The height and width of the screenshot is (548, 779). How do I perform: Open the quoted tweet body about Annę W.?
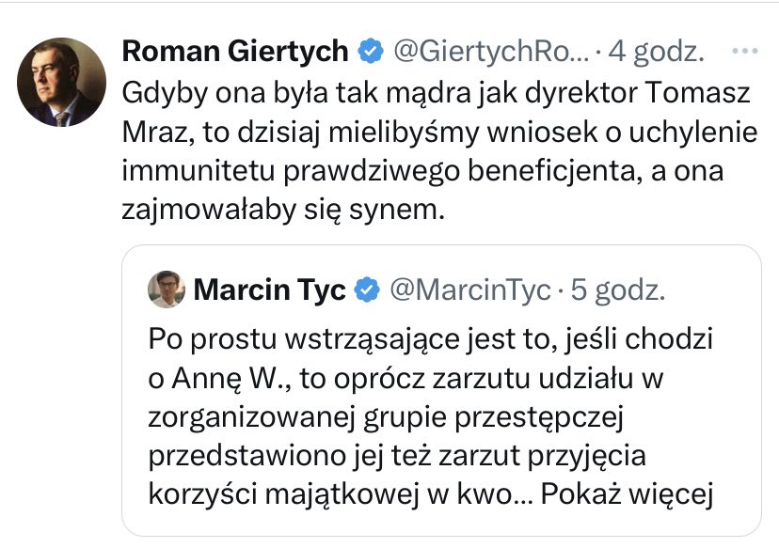point(431,416)
